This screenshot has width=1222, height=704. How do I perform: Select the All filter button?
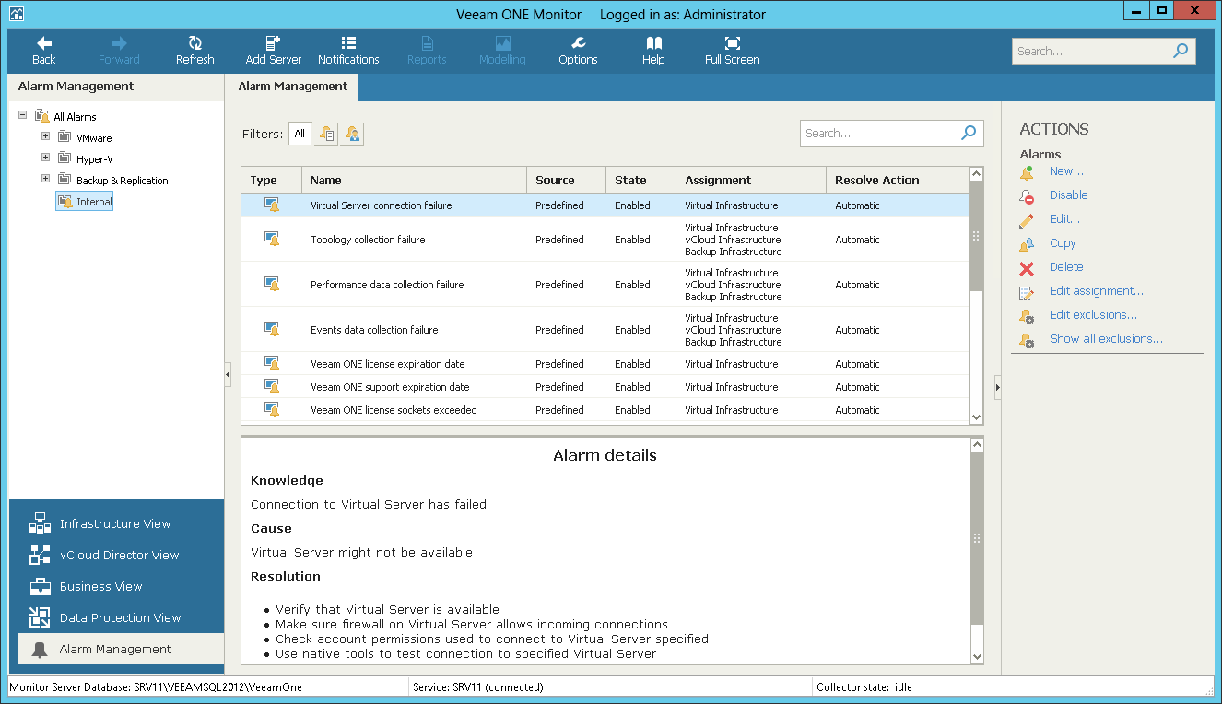point(300,134)
